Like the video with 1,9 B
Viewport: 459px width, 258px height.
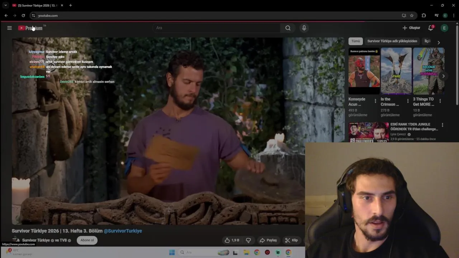(232, 240)
